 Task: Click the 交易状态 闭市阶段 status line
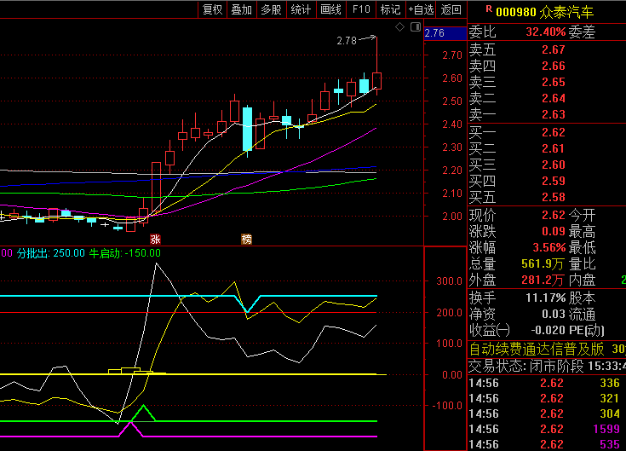548,366
